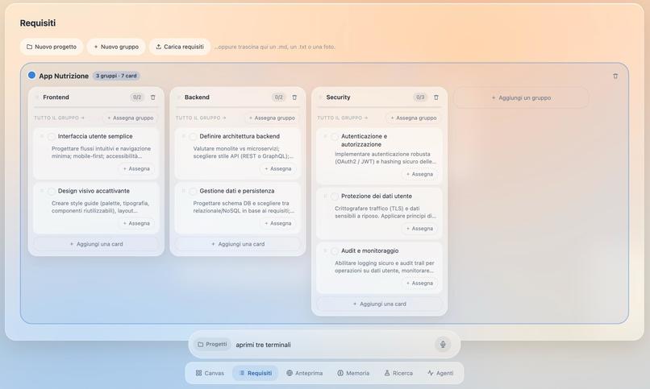Image resolution: width=650 pixels, height=389 pixels.
Task: Click the Requisiti page heading
Action: pos(38,23)
